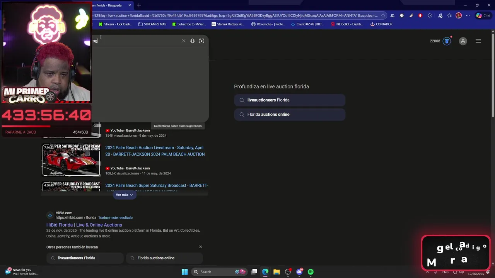Viewport: 495px width, 278px height.
Task: Open the Edge profile avatar
Action: click(459, 15)
